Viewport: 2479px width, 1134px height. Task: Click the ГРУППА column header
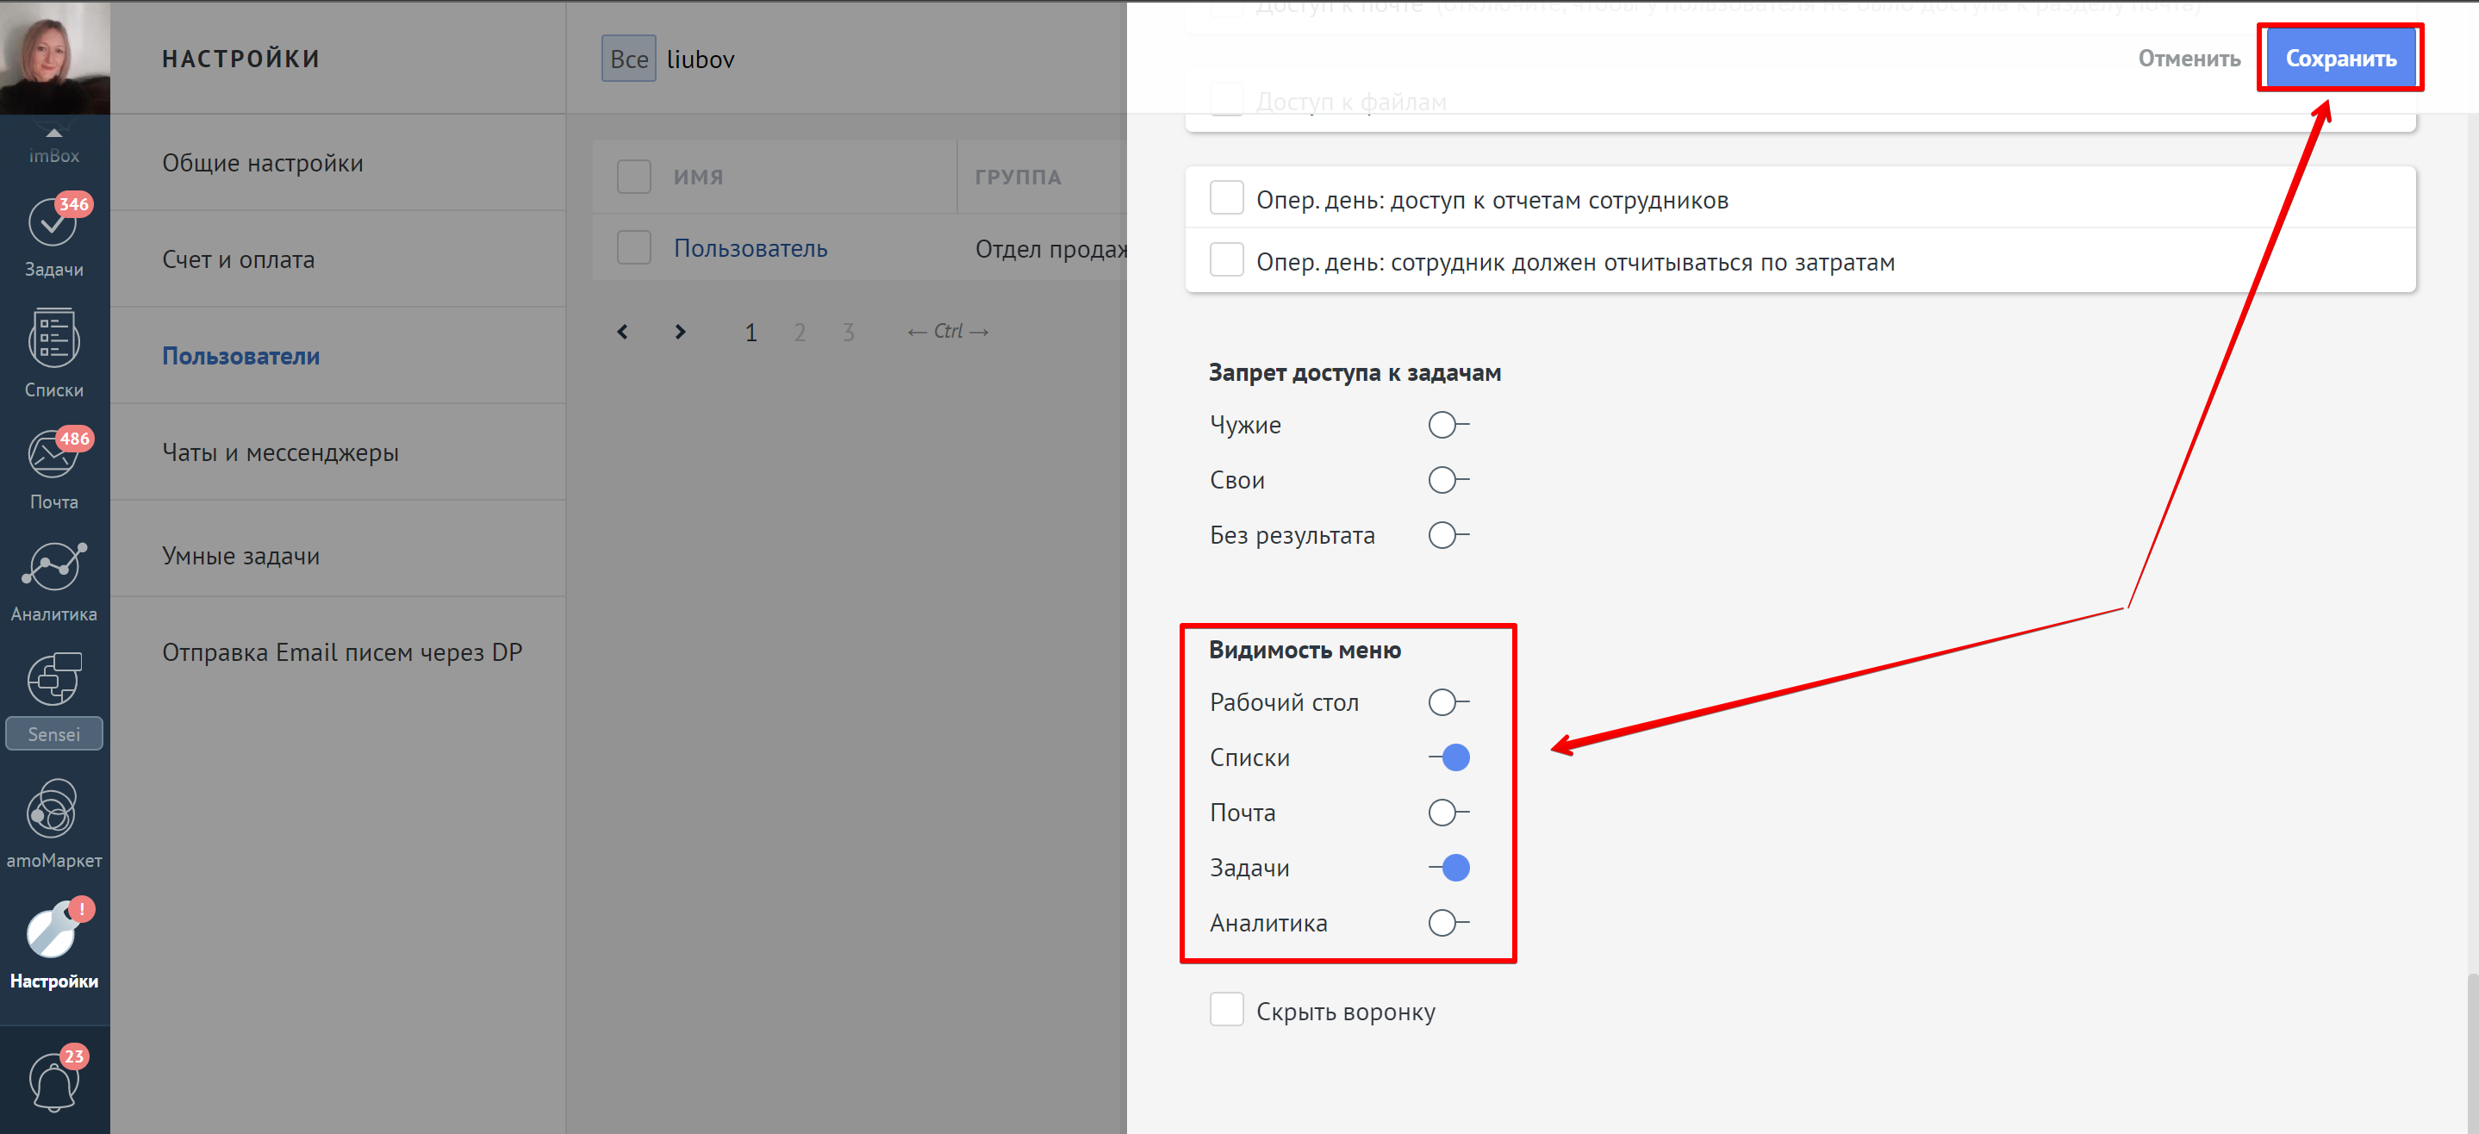tap(1018, 178)
